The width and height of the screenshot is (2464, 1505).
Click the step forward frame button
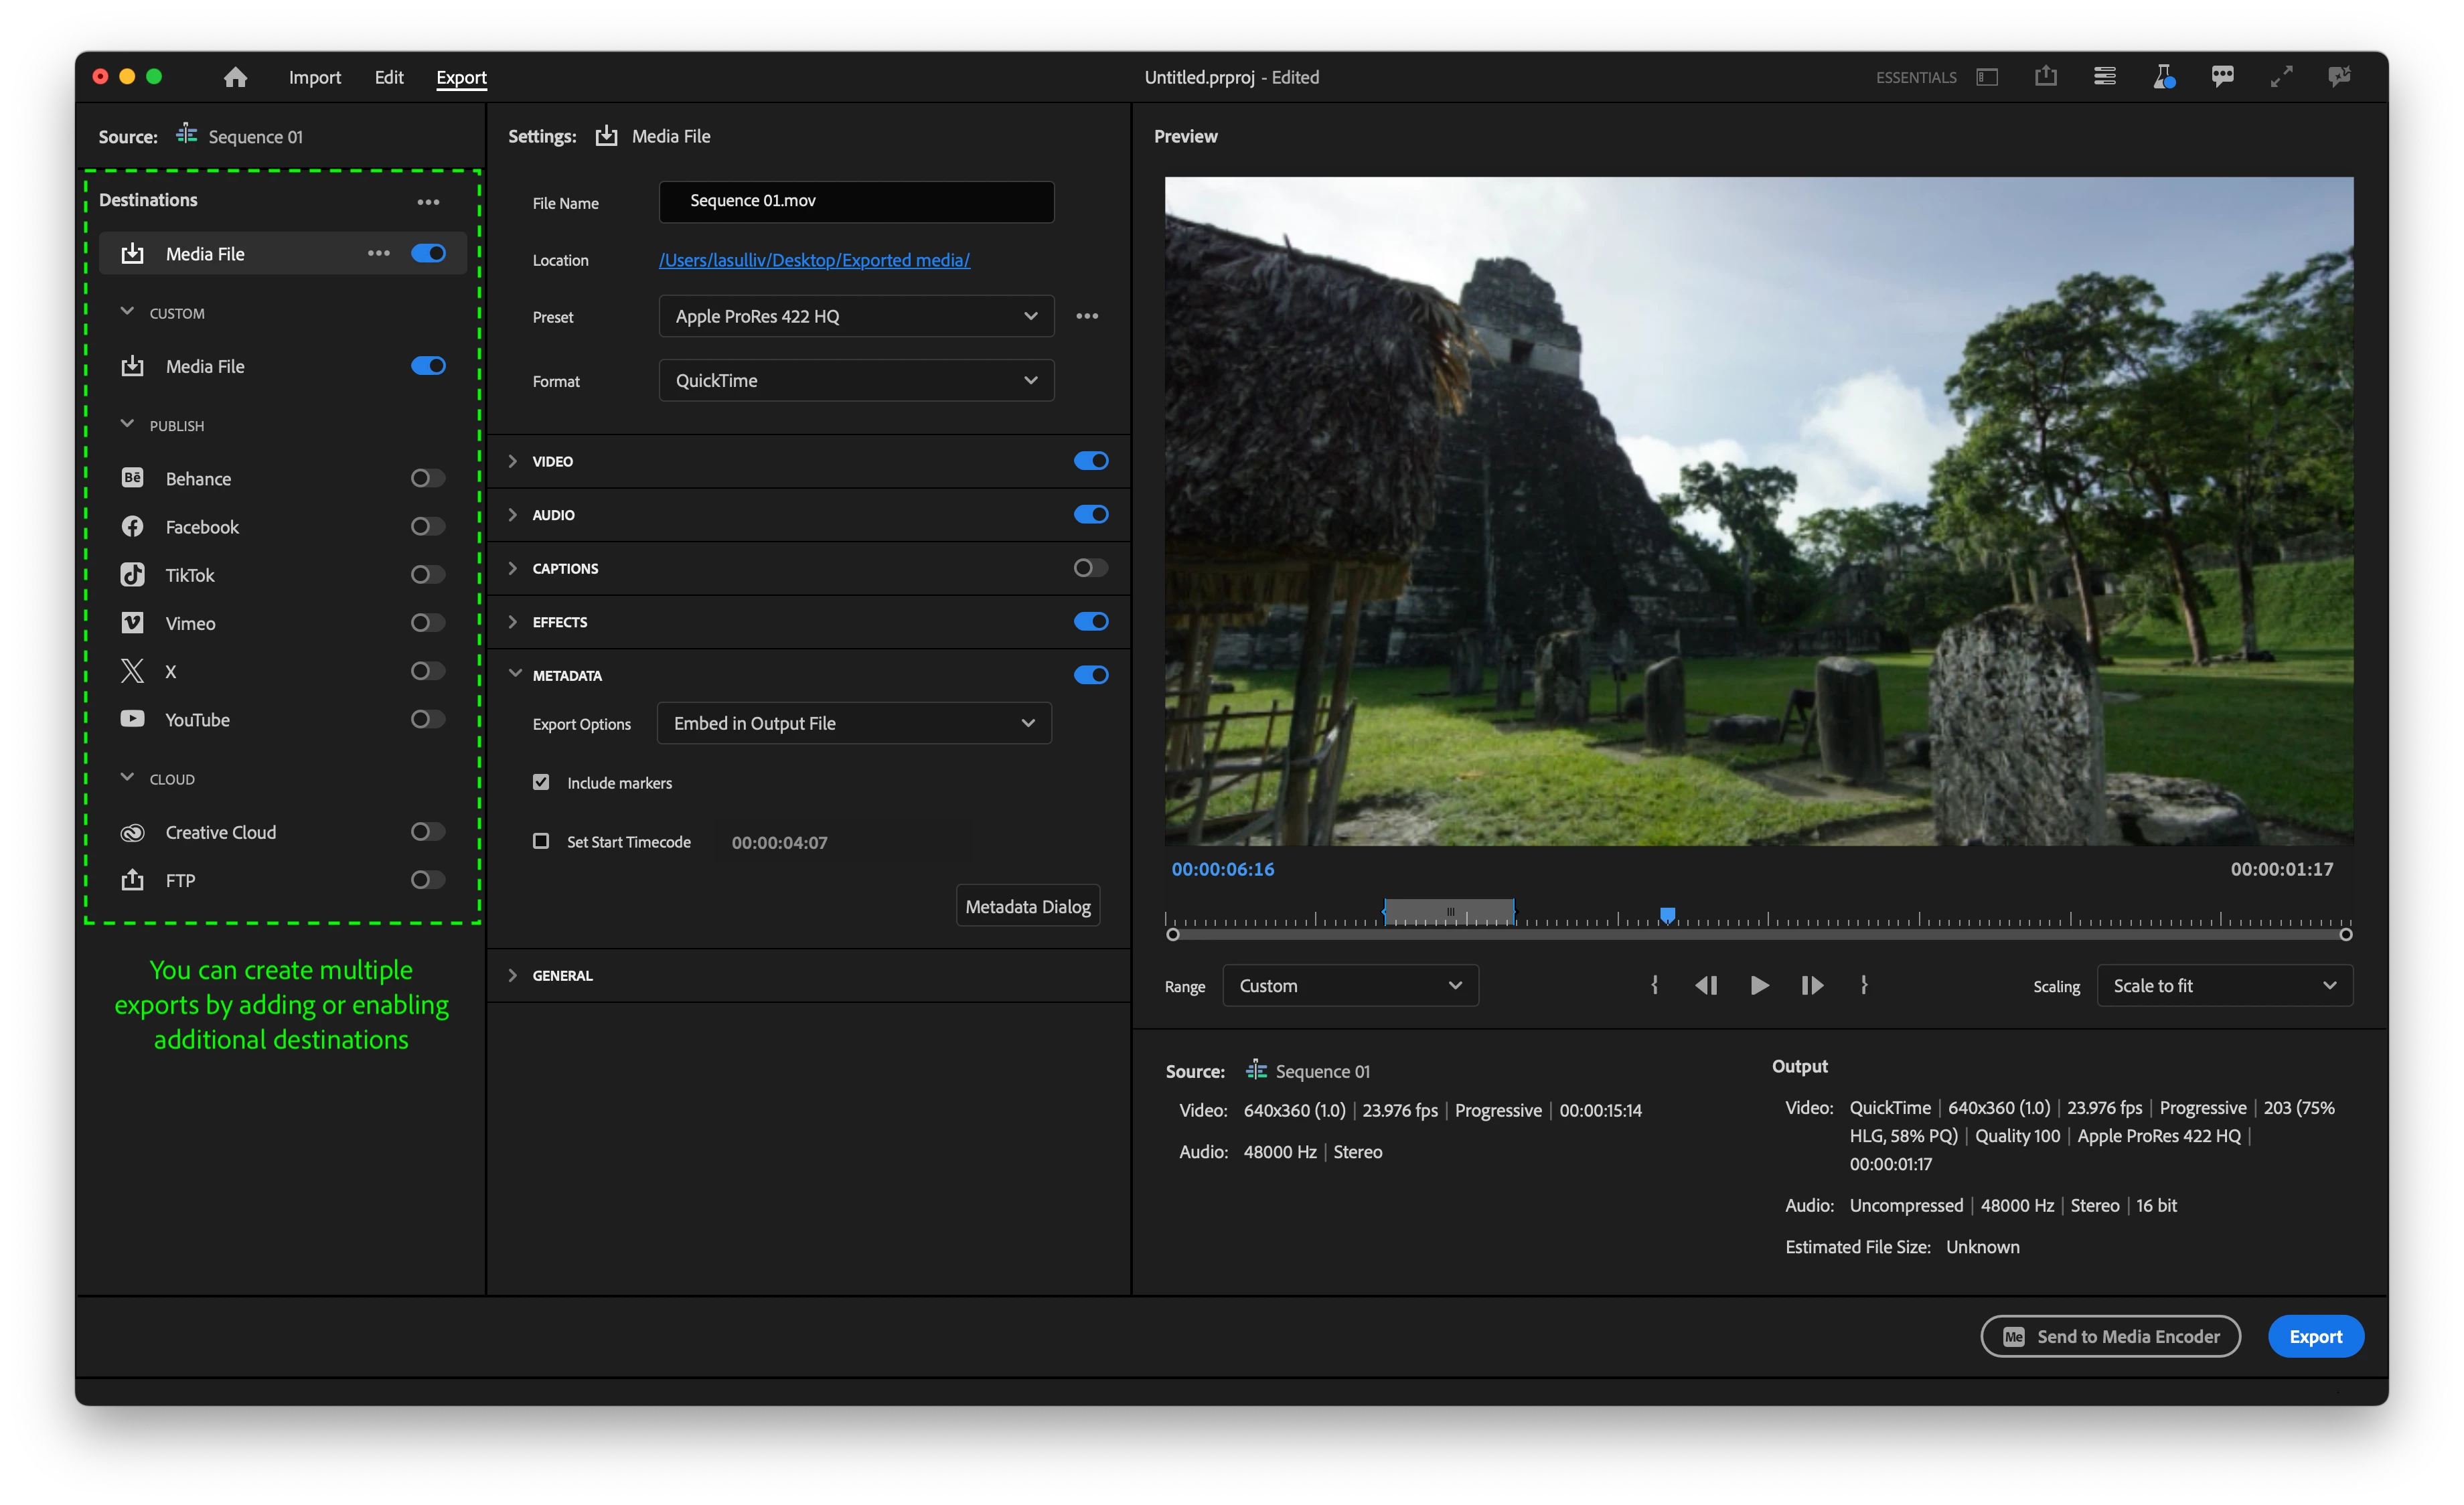tap(1812, 985)
